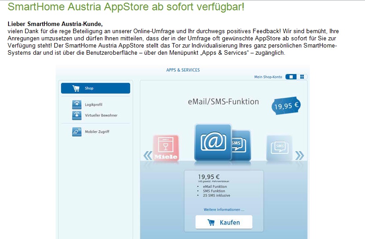Click the Kaufen button
The image size is (365, 239).
pos(224,222)
